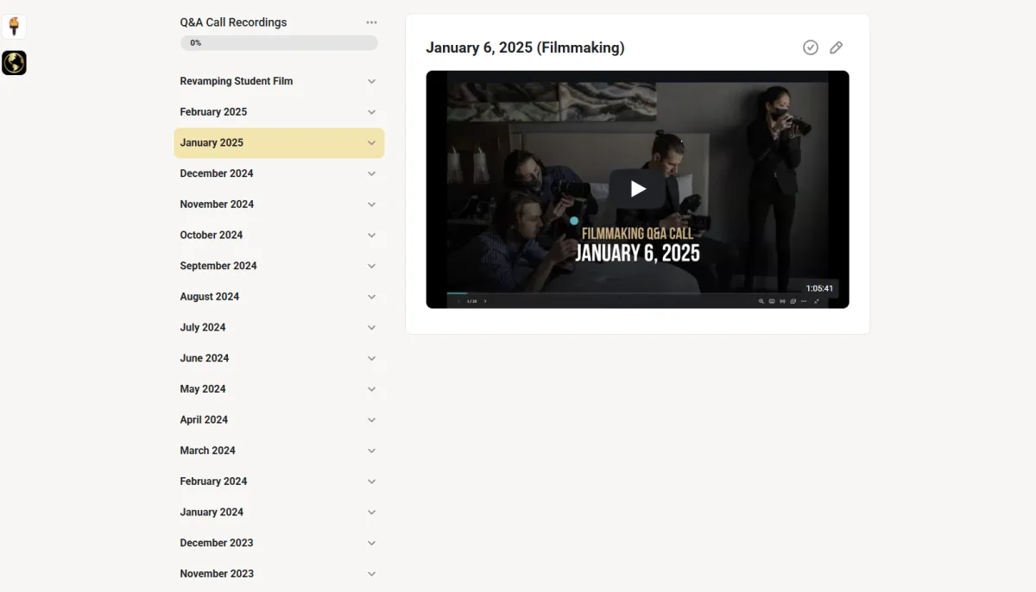The width and height of the screenshot is (1036, 592).
Task: Select November 2024 label
Action: tap(217, 205)
